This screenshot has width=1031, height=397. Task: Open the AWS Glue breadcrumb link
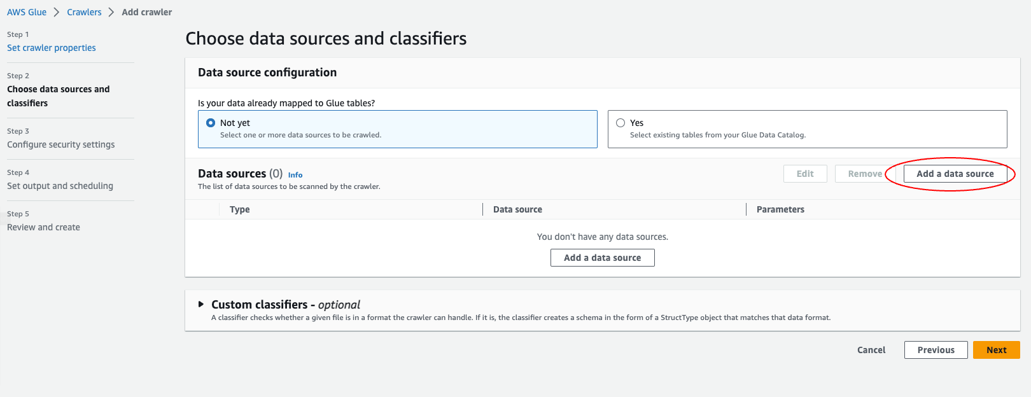(x=27, y=12)
